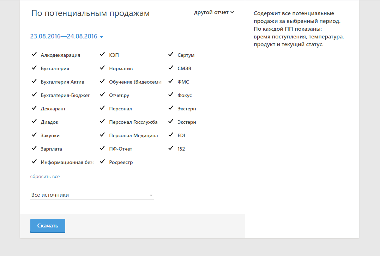Image resolution: width=380 pixels, height=256 pixels.
Task: Uncheck the Декларант product
Action: pos(34,108)
